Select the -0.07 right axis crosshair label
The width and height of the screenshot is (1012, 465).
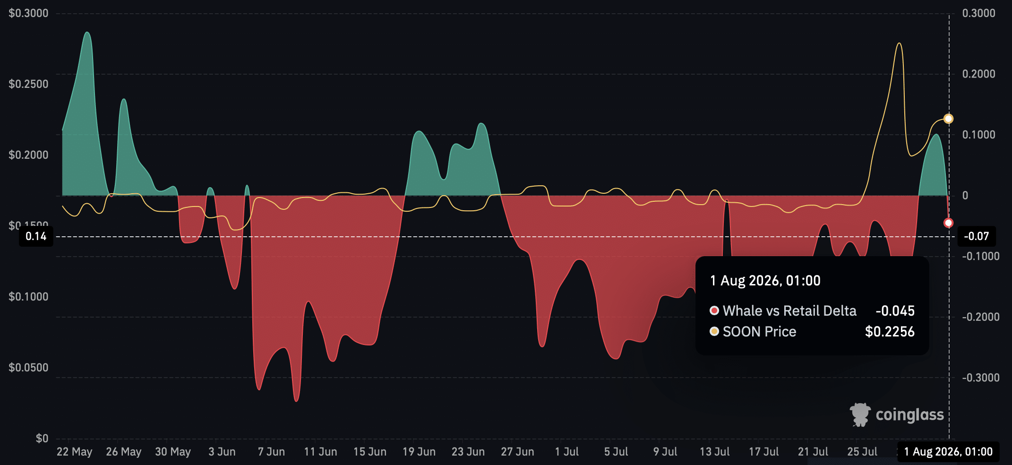(x=977, y=236)
